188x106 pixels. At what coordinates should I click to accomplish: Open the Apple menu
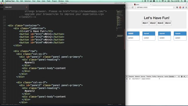point(2,1)
